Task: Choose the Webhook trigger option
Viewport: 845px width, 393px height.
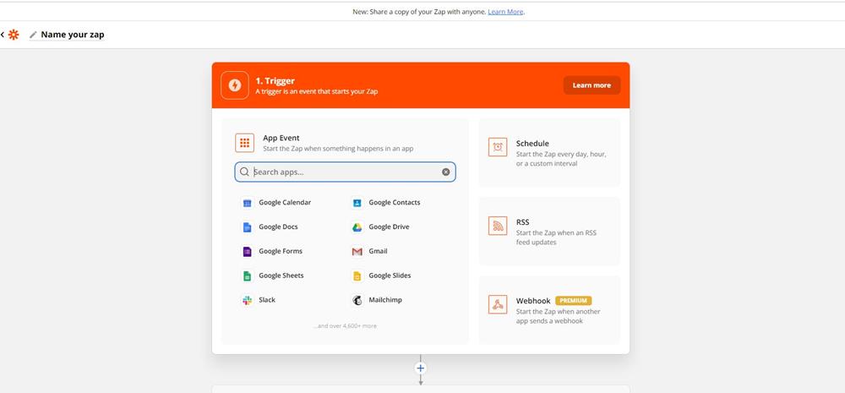Action: coord(549,310)
